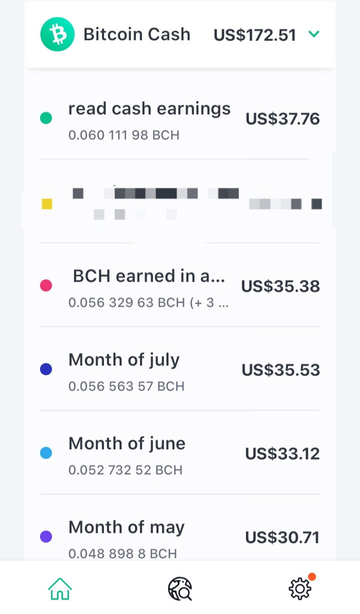Open the read cash earnings wallet

click(180, 119)
